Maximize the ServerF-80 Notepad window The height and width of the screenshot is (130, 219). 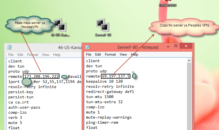(x=176, y=46)
